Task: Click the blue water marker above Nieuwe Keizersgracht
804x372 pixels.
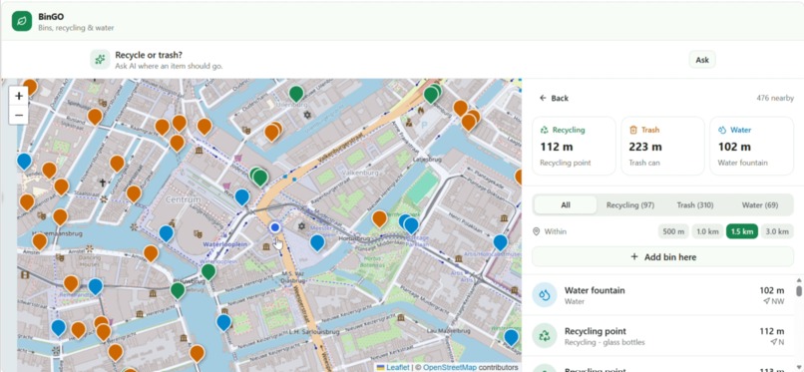Action: 223,322
